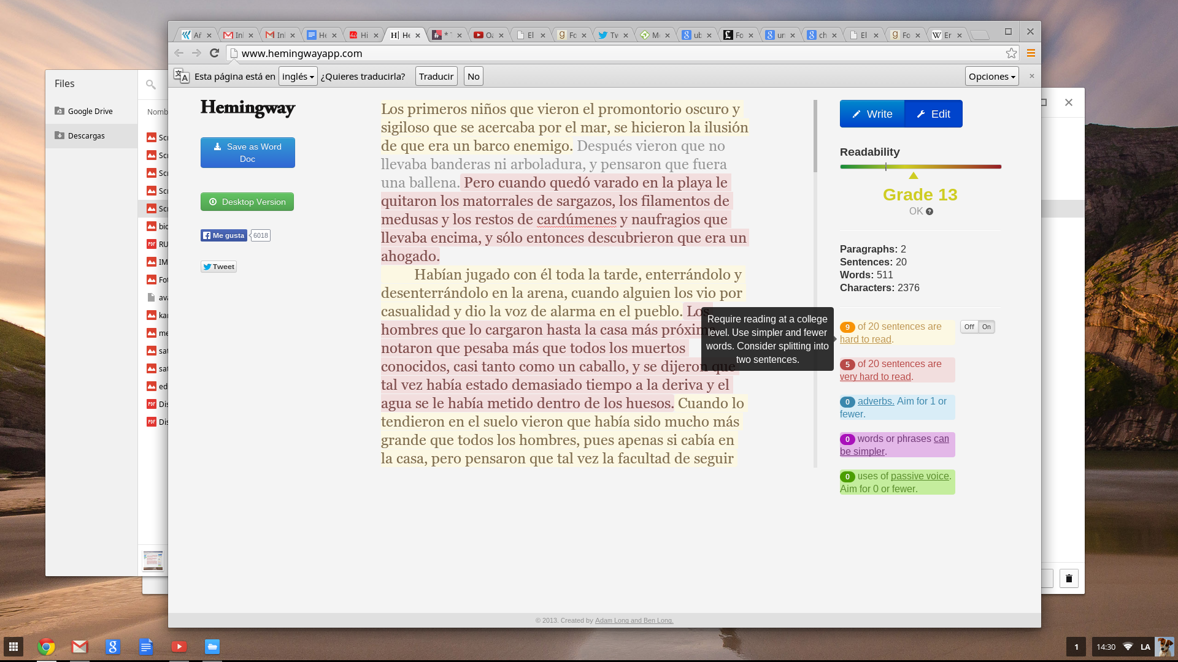Switch to the YouTube browser tab
Image resolution: width=1178 pixels, height=662 pixels.
pyautogui.click(x=488, y=35)
